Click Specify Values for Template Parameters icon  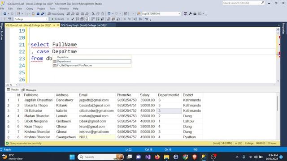[x=147, y=19]
